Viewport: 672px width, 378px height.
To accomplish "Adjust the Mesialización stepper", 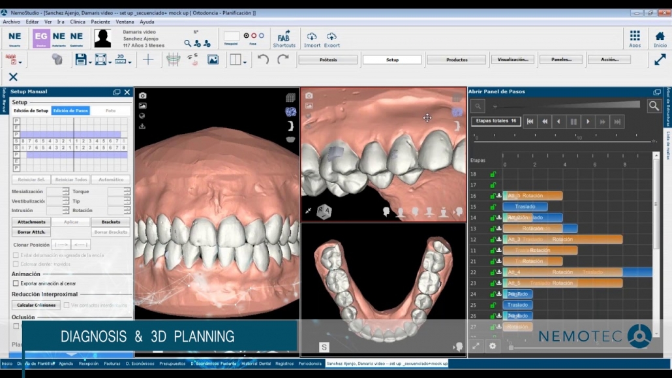I will tap(66, 191).
